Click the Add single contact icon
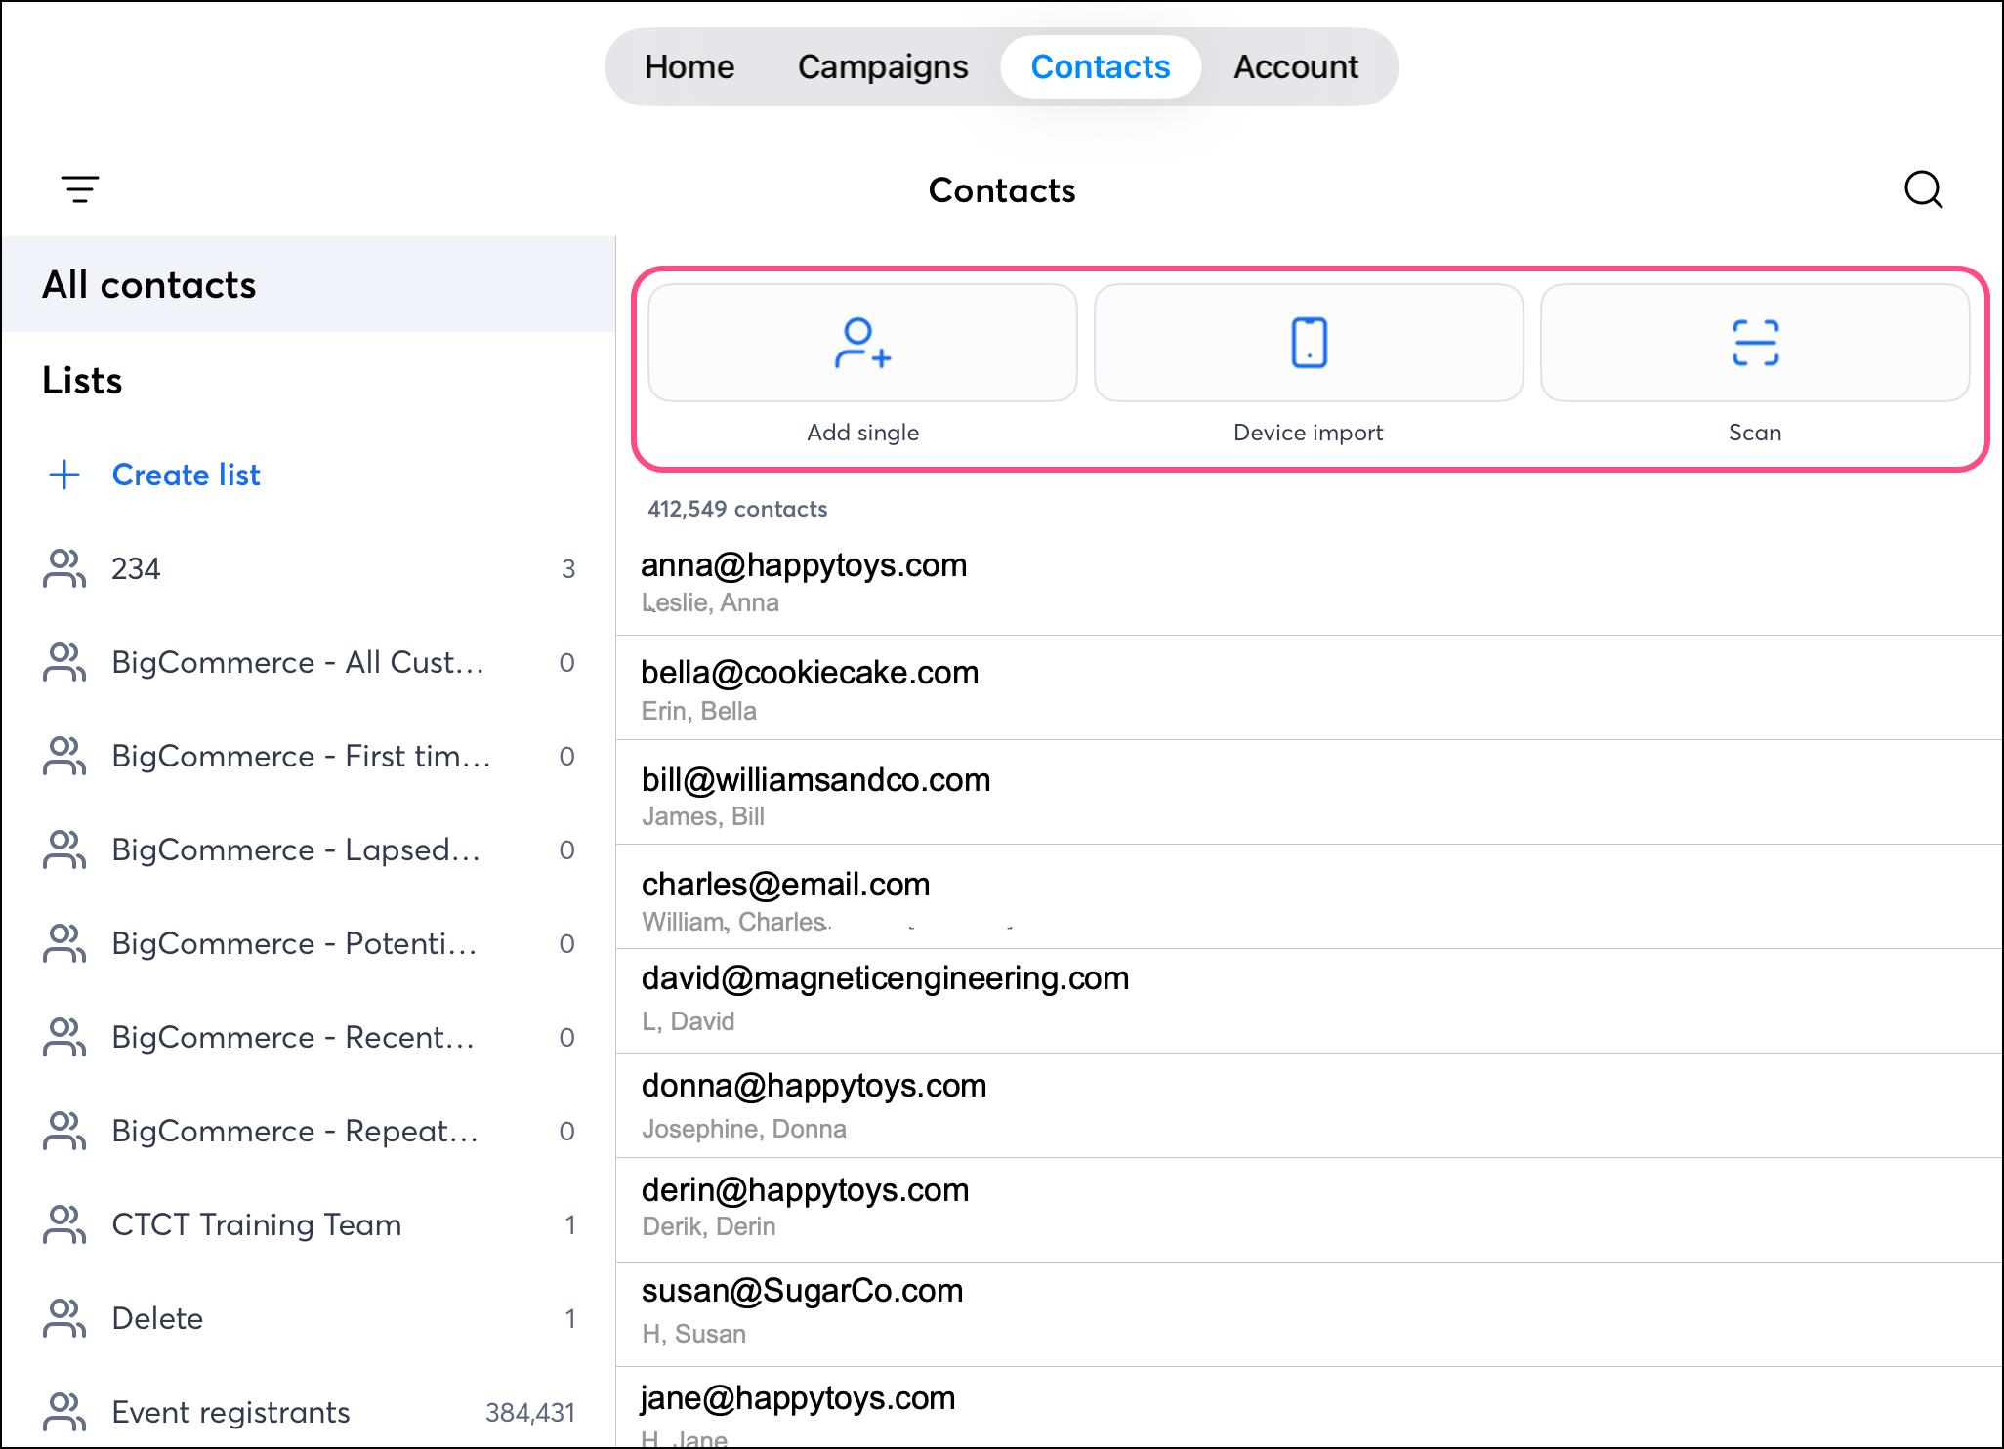The height and width of the screenshot is (1449, 2004). 862,343
